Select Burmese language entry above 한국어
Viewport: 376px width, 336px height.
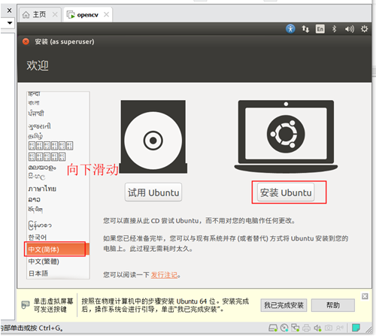[58, 225]
